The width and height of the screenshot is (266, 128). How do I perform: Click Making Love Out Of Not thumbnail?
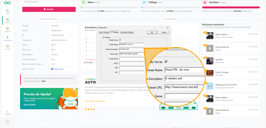coord(210,86)
